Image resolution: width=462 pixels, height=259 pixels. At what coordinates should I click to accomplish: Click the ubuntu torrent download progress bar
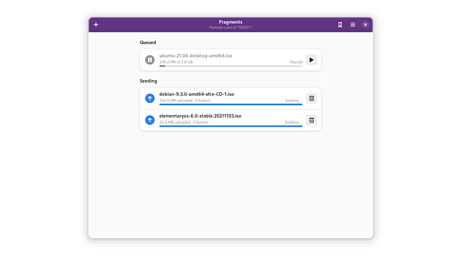(230, 66)
